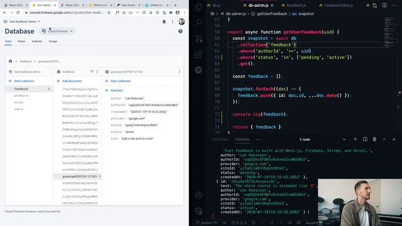Screen dimensions: 402x226
Task: Open the Firebase console hamburger menu
Action: (6, 21)
